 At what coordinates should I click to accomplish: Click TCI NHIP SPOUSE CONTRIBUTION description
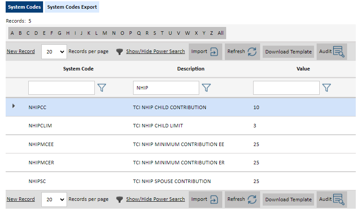172,181
